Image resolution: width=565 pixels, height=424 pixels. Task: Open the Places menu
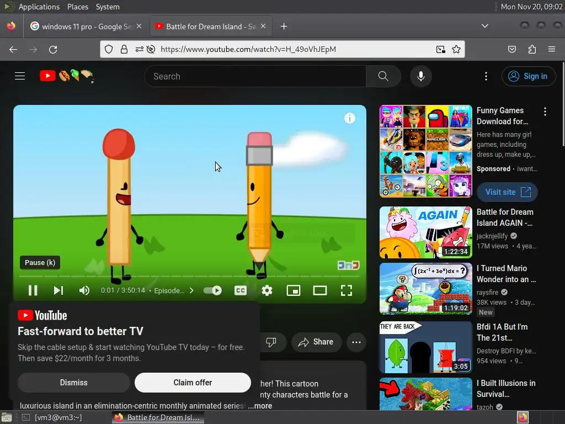point(77,7)
